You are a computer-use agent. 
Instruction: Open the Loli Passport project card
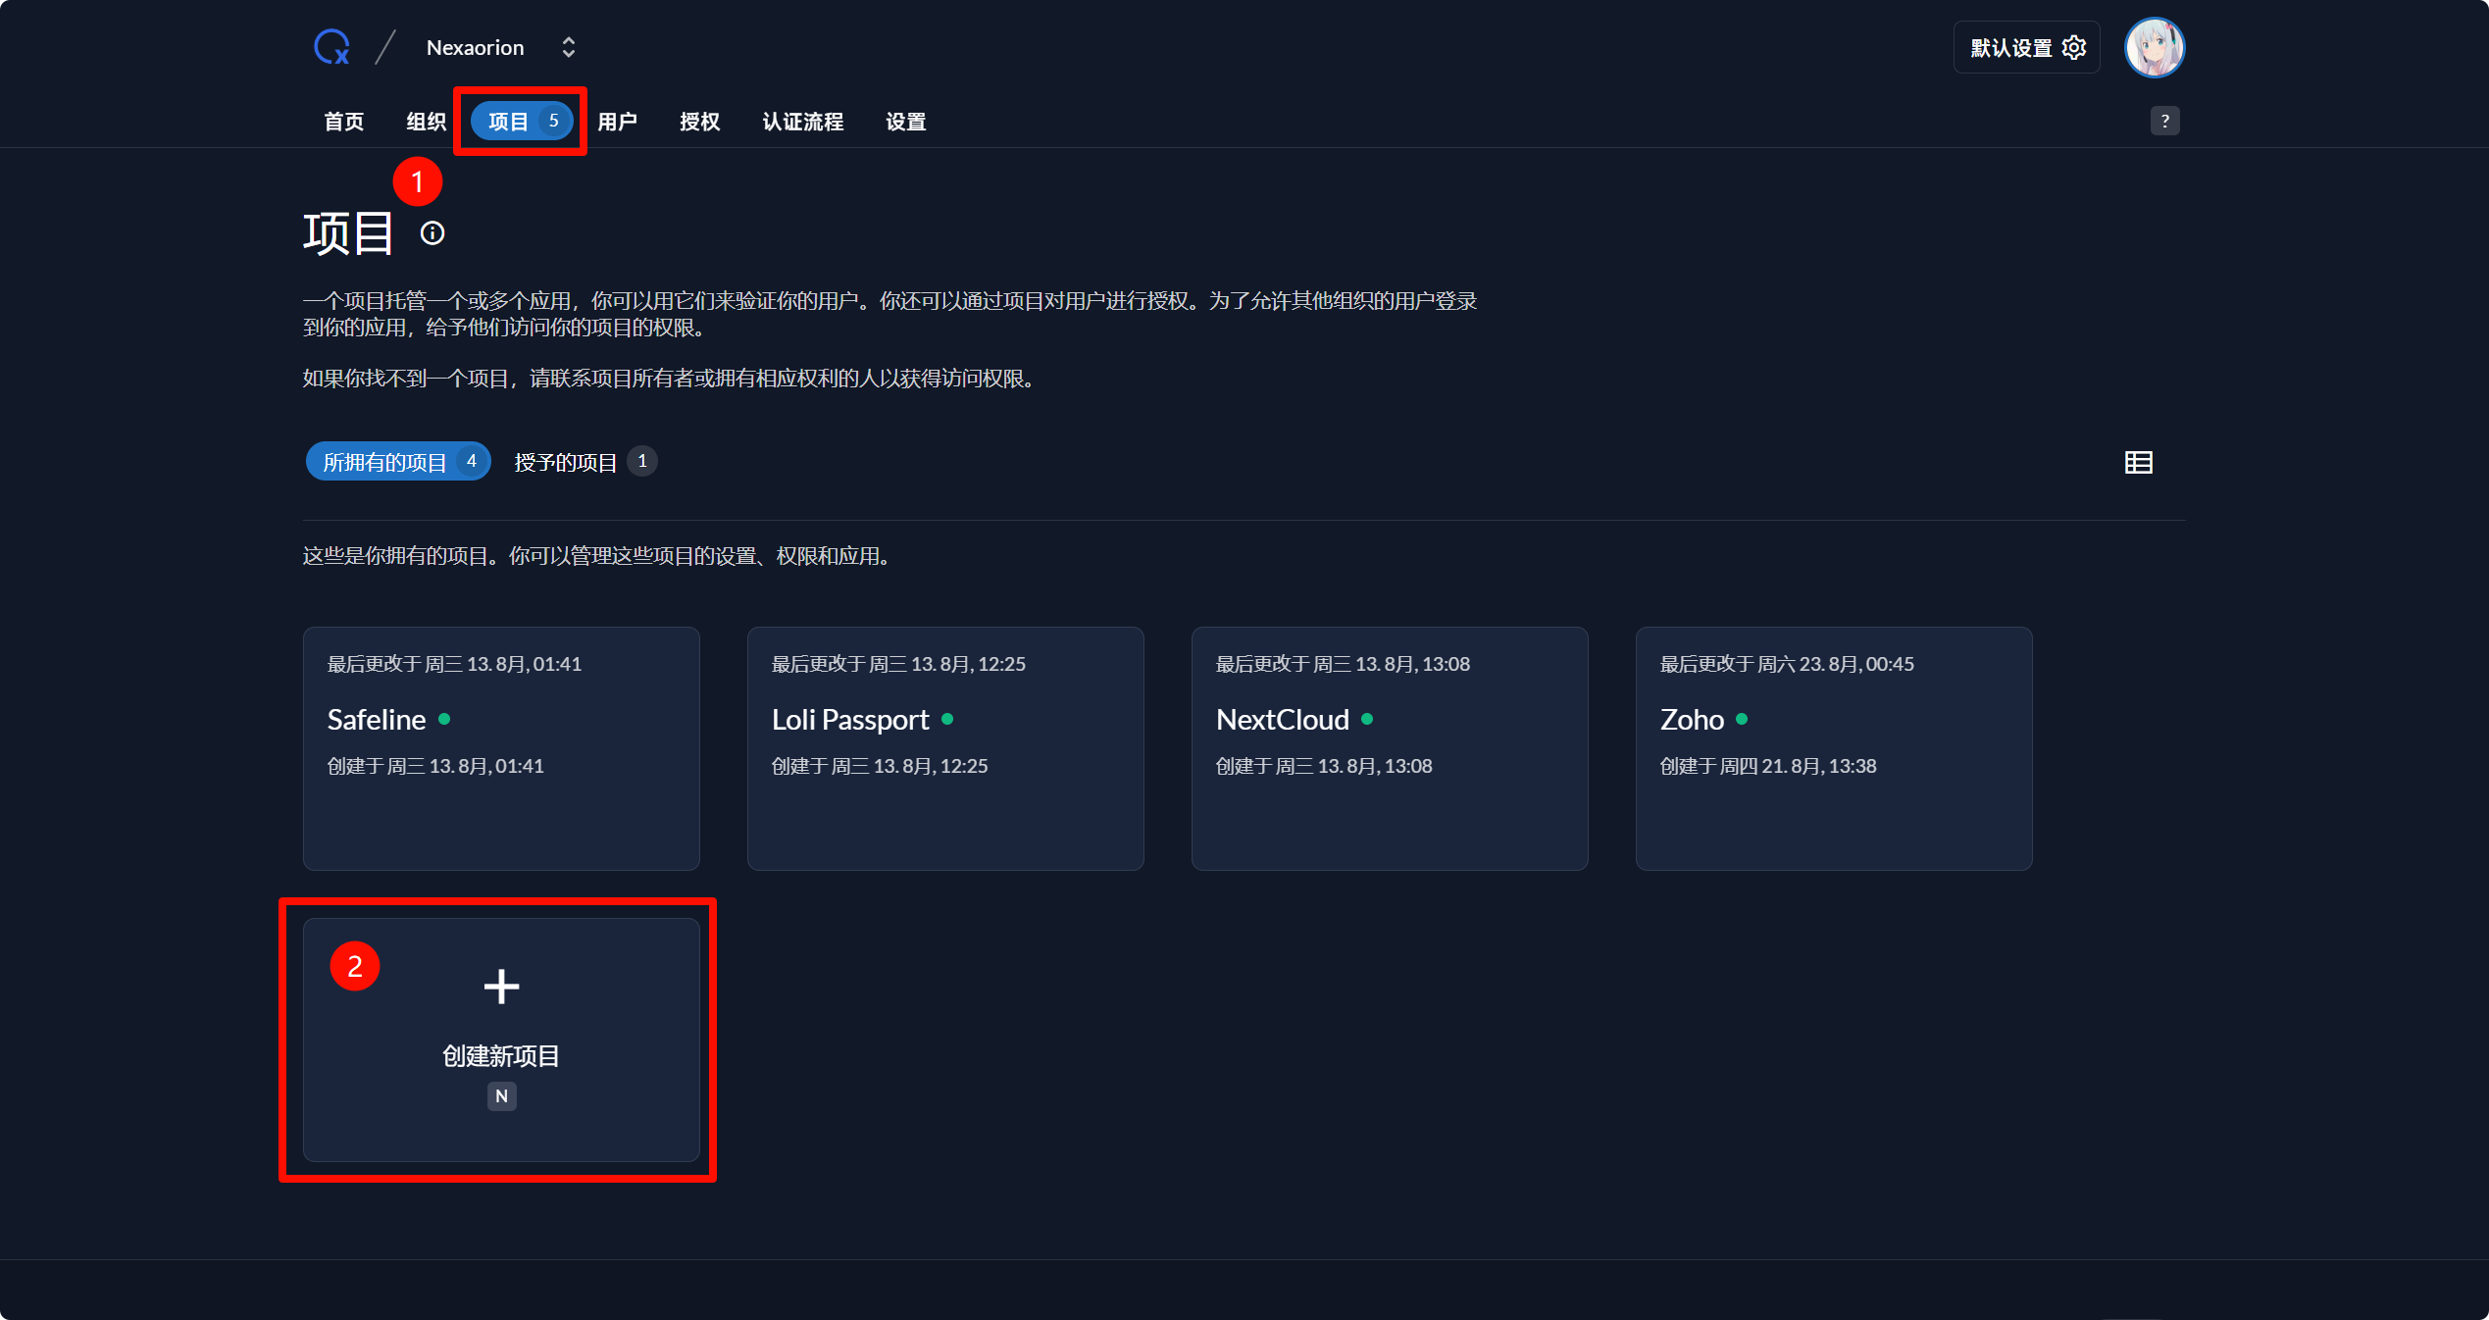[945, 748]
